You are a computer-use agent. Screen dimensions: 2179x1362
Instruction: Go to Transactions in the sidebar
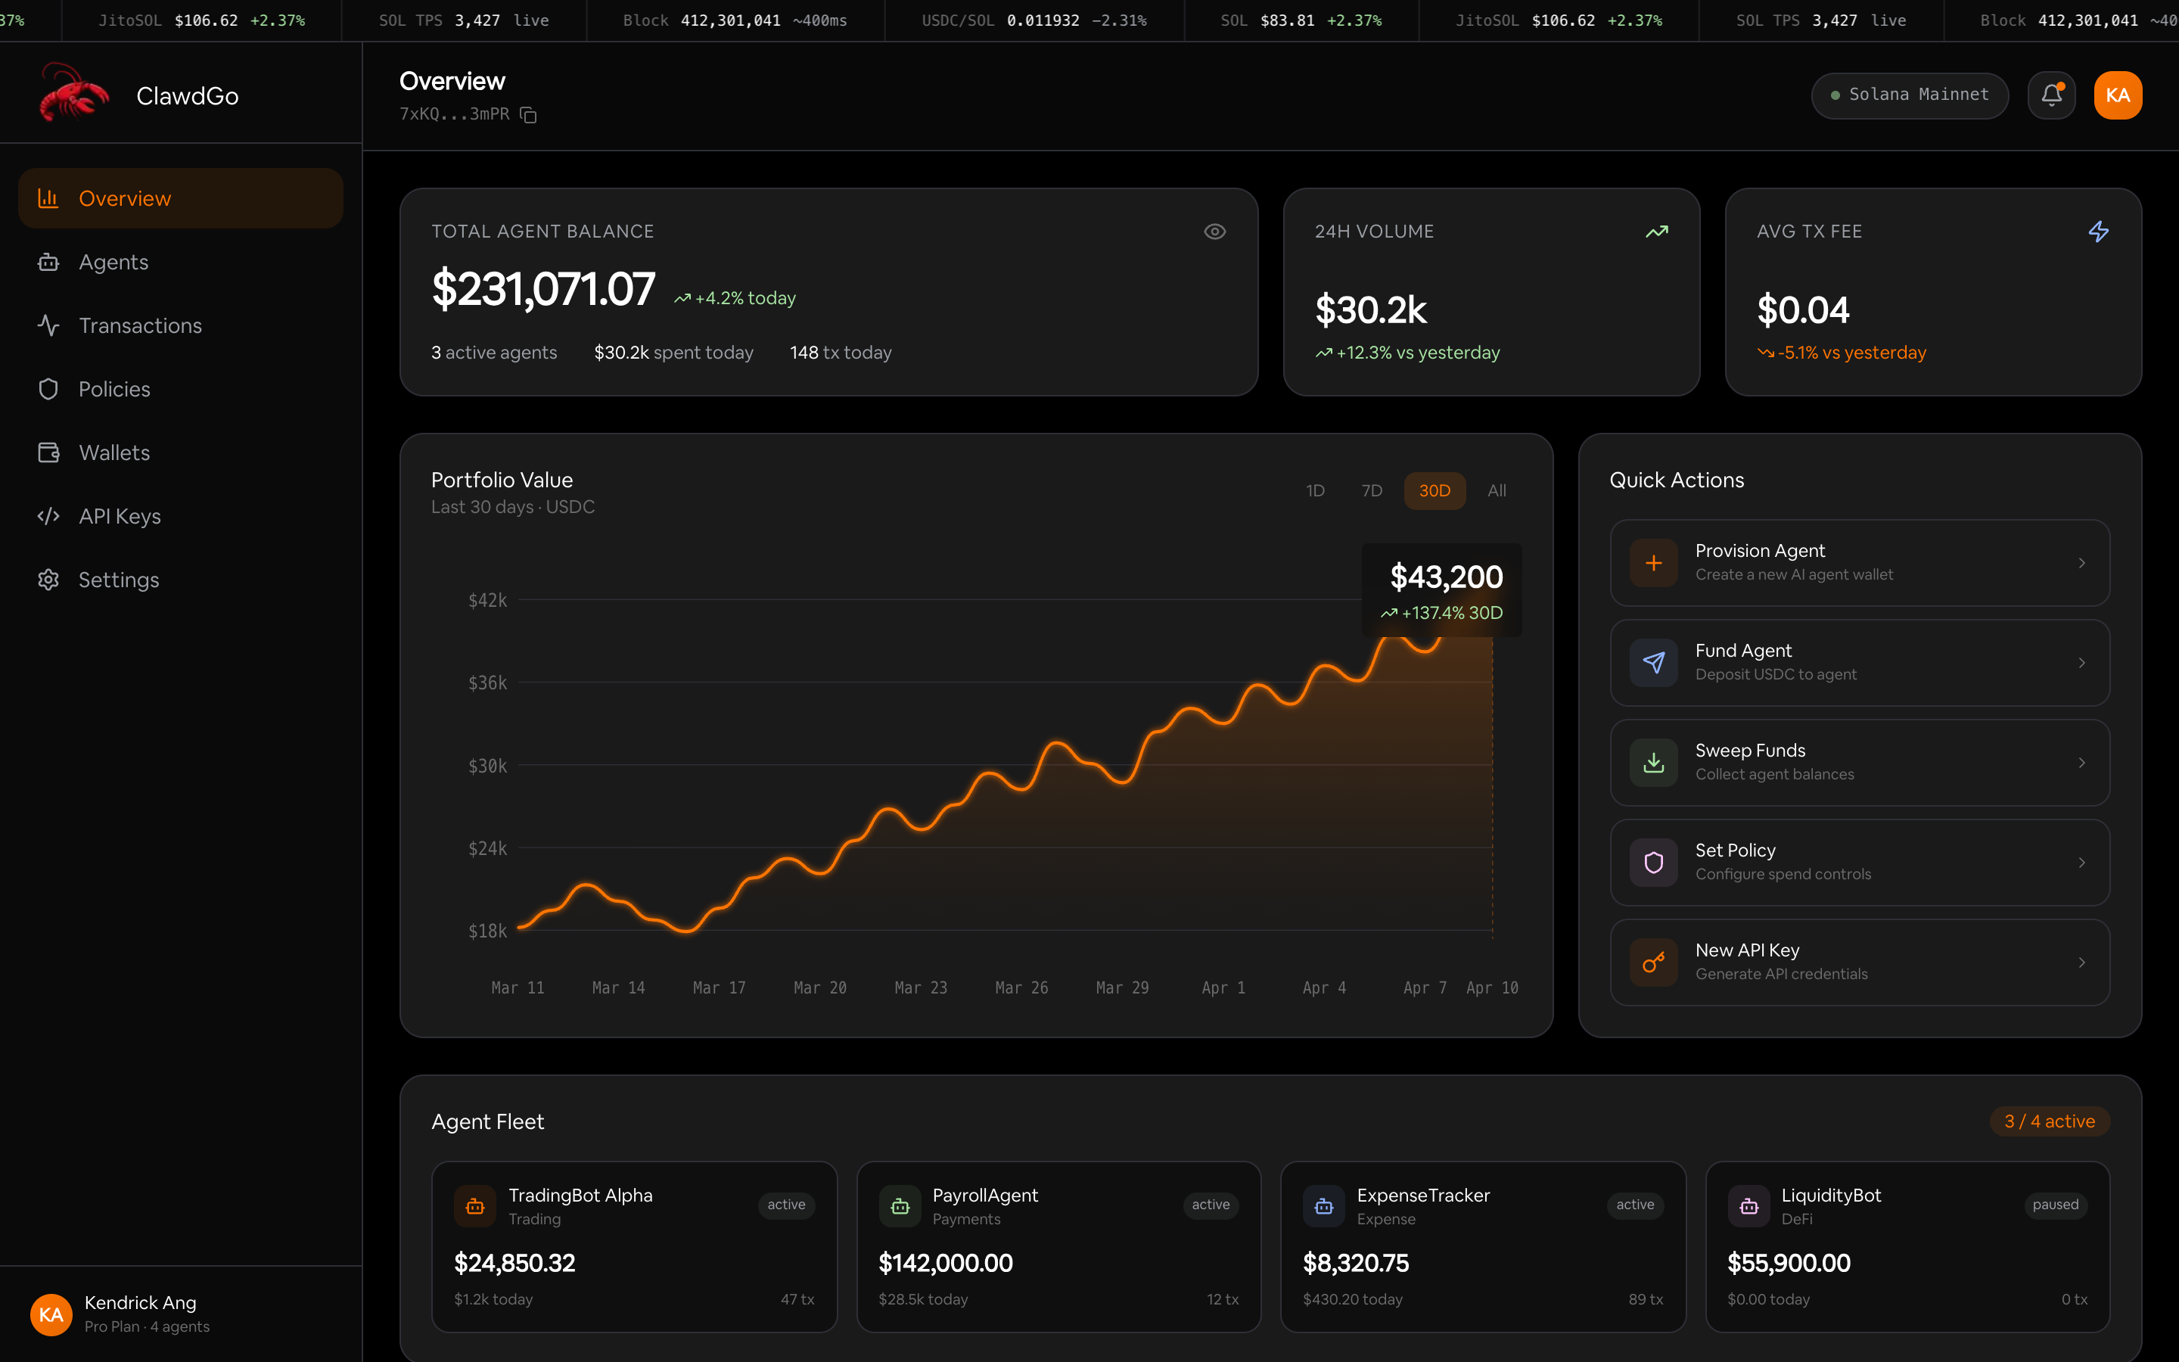139,325
